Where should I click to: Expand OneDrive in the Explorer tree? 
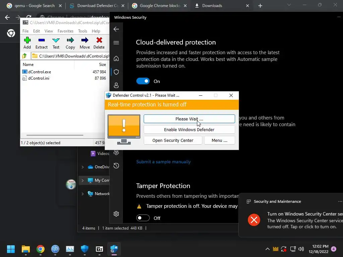[x=82, y=167]
